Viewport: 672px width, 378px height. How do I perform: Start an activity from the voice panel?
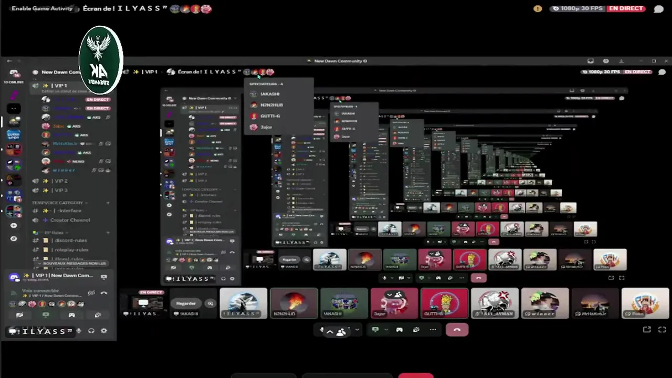point(71,315)
